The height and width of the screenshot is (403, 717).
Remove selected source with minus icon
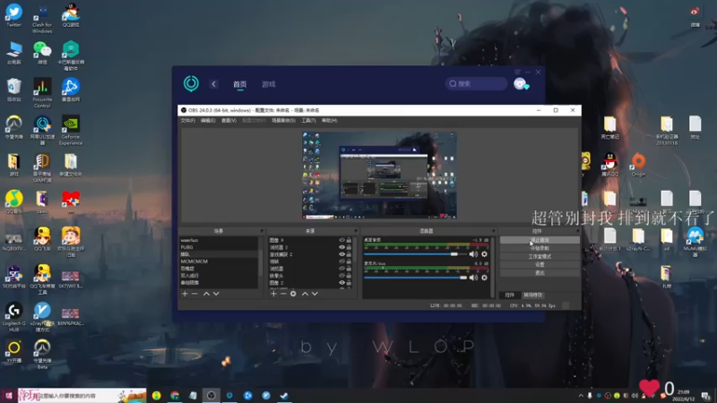tap(283, 294)
